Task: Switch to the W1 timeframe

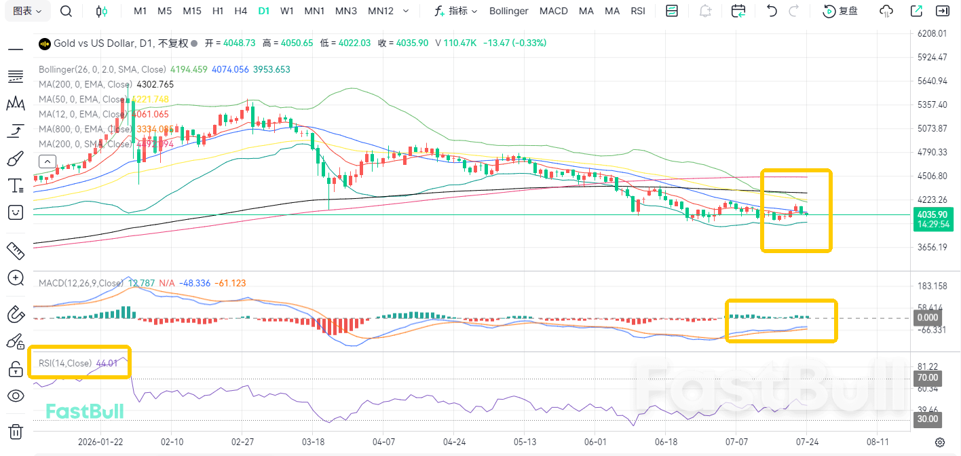Action: 287,11
